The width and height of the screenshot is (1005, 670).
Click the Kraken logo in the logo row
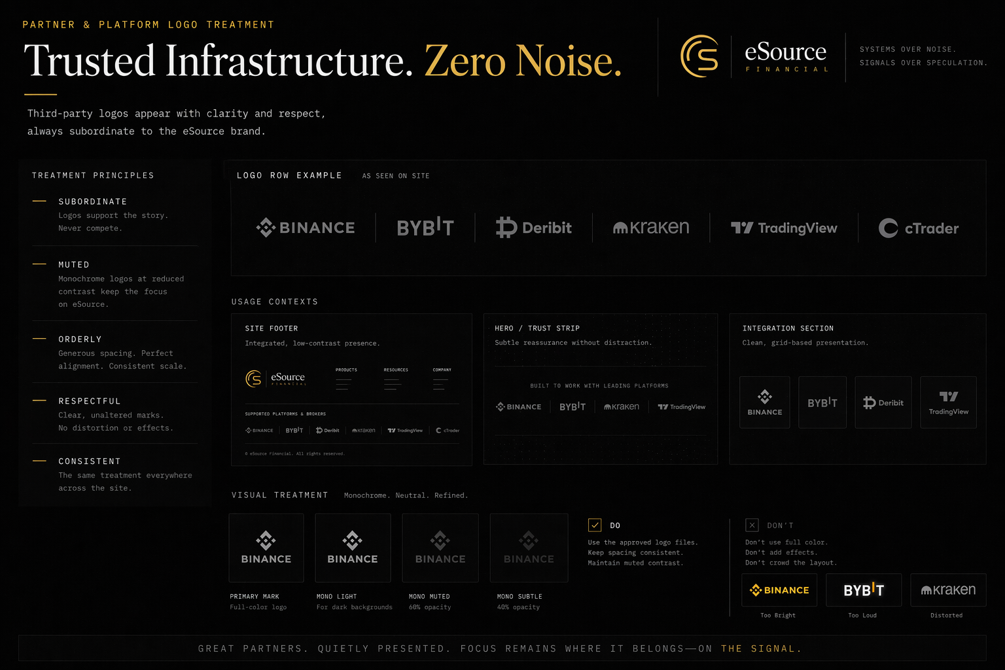[651, 228]
